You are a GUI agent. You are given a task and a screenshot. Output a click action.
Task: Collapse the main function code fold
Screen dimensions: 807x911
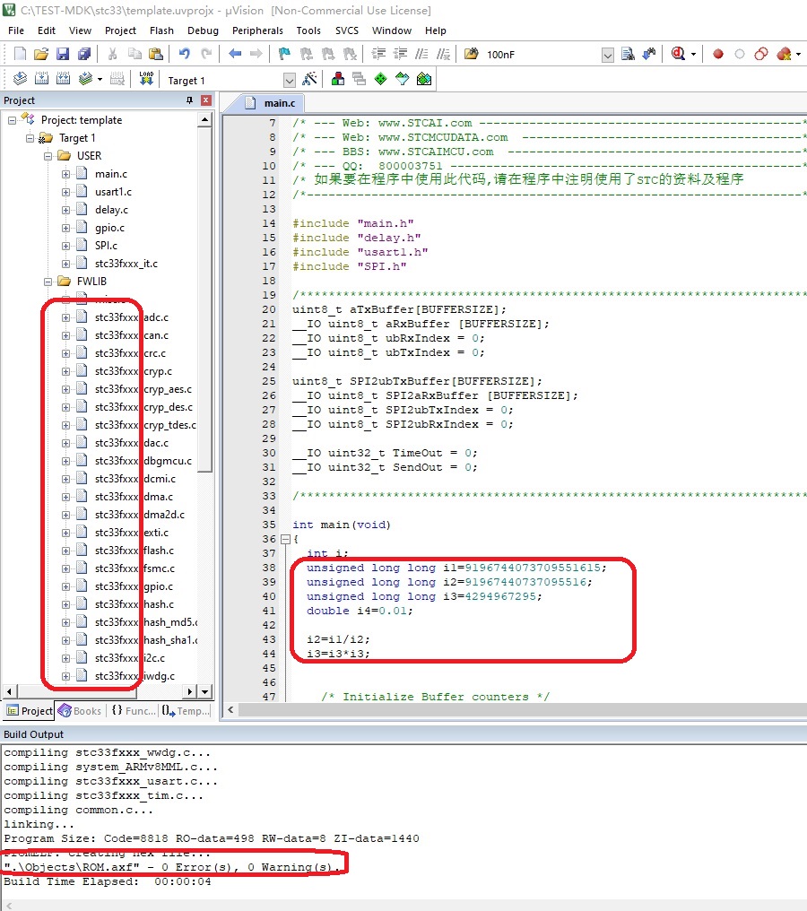pos(285,539)
